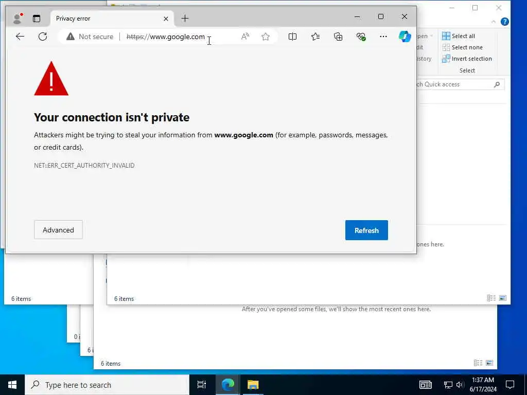Click the taskbar search box
Screen dimensions: 527x395
107,385
